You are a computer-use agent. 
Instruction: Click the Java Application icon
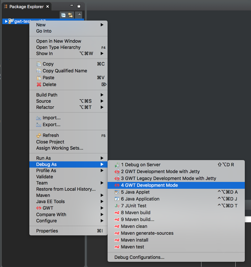pos(117,199)
